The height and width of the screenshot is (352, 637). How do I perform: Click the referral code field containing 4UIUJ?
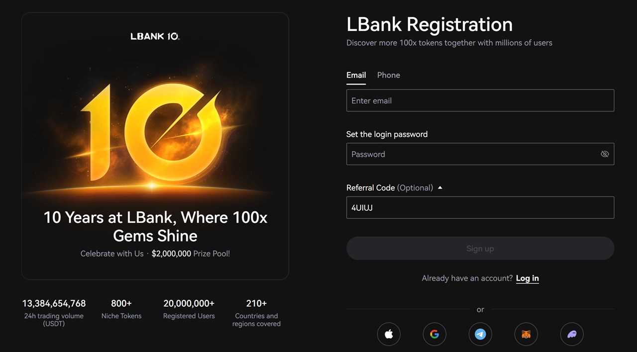coord(480,207)
